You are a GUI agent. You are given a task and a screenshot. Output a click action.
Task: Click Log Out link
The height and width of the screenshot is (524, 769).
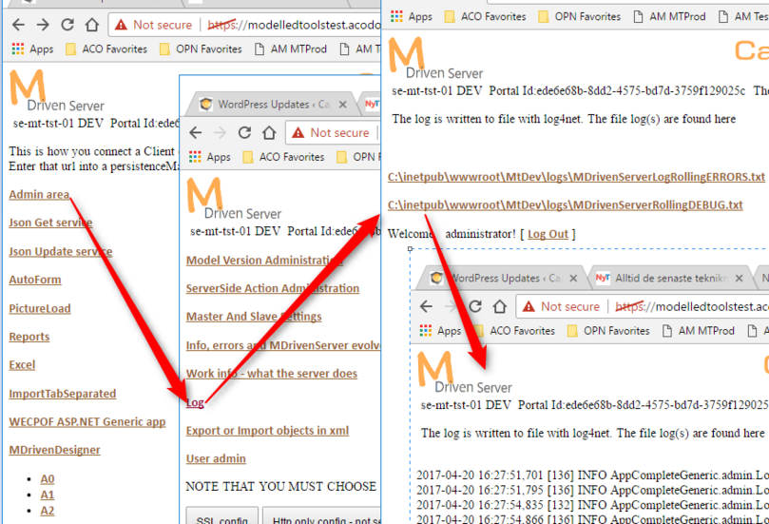tap(548, 235)
